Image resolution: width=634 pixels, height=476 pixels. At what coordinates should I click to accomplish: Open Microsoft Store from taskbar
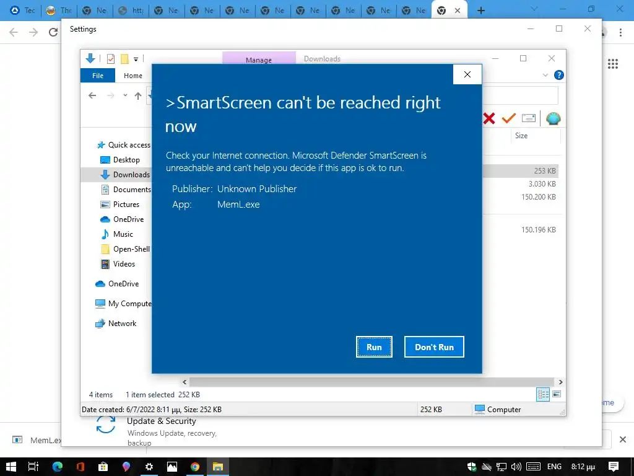[x=103, y=467]
